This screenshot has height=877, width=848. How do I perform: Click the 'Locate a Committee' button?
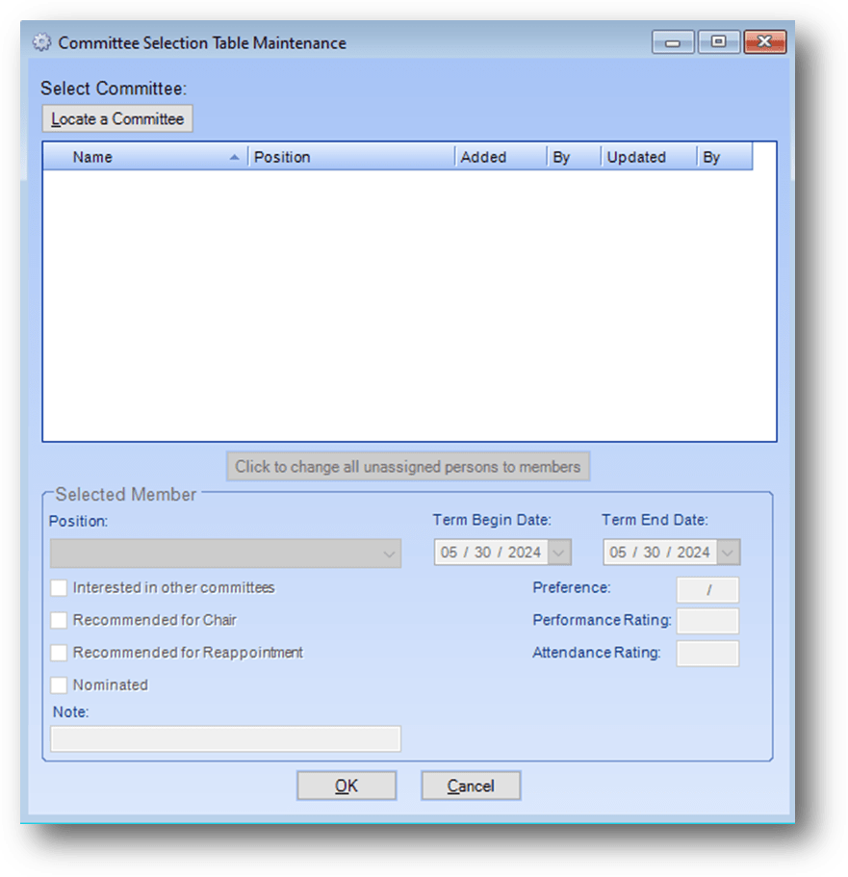click(116, 118)
